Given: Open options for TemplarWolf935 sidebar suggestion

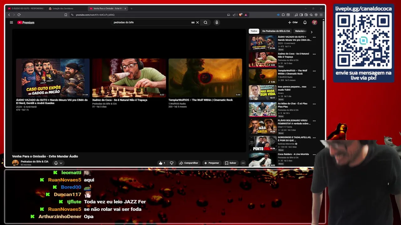Looking at the screenshot, I should tap(314, 71).
